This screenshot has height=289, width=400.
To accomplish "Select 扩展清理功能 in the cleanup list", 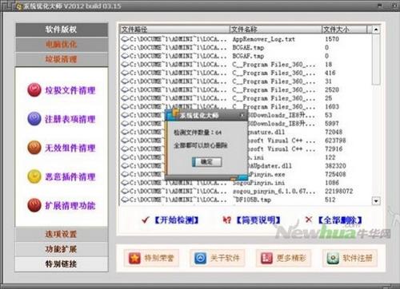I will tap(70, 205).
